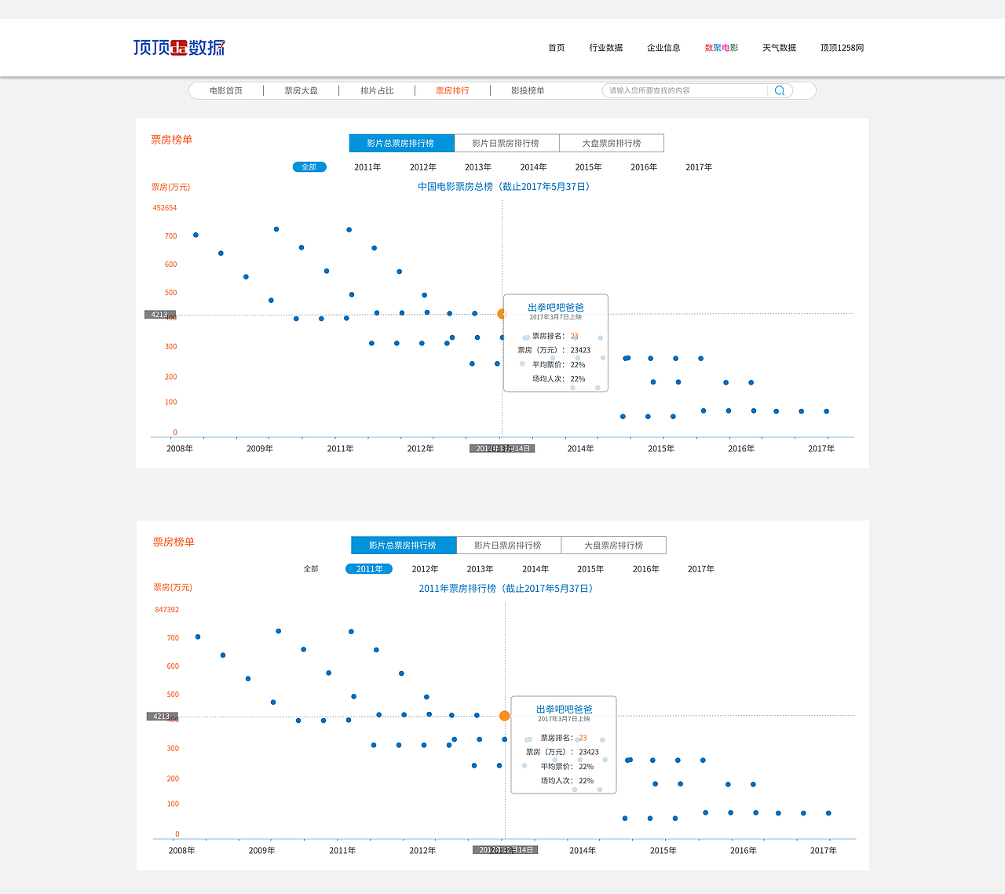Select 全部 year filter in top chart
This screenshot has height=894, width=1005.
(x=309, y=167)
